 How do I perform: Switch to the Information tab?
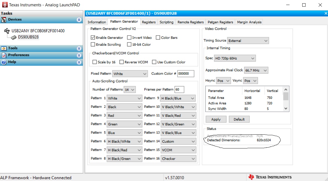97,22
